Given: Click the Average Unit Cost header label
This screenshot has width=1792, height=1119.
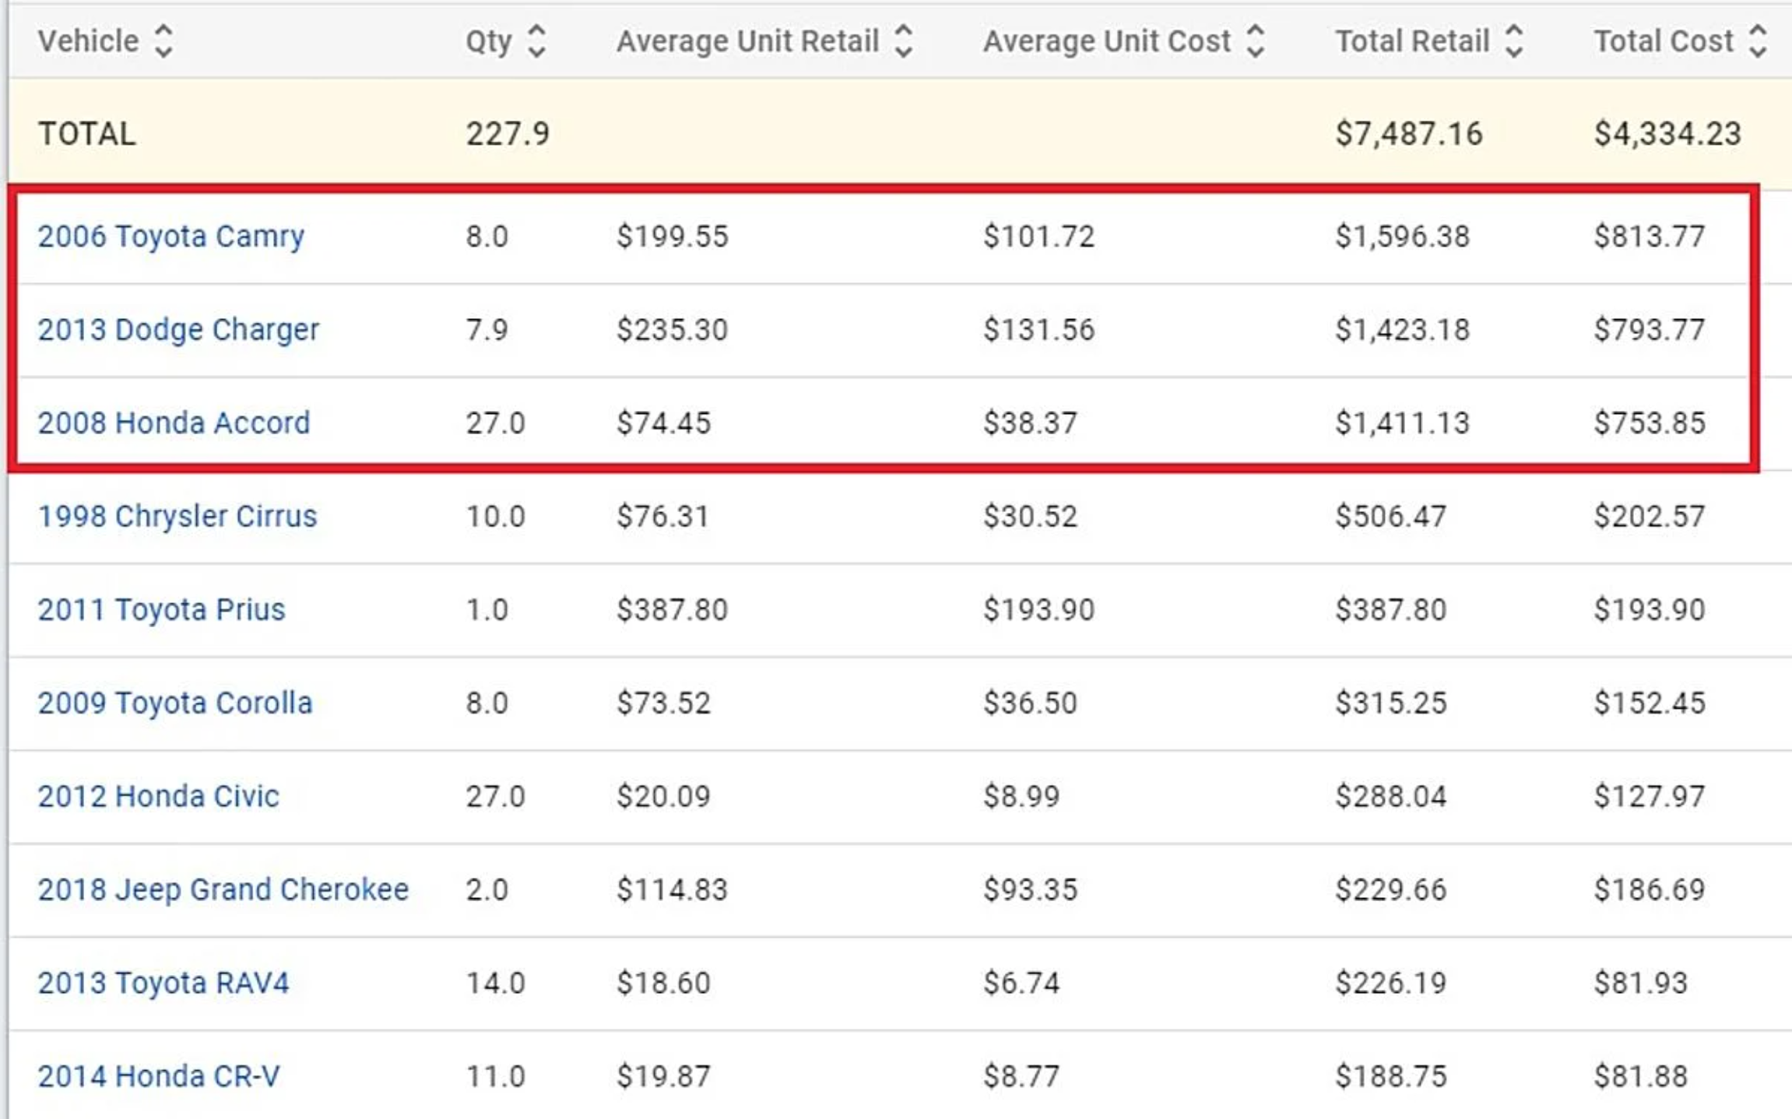Looking at the screenshot, I should point(1106,41).
